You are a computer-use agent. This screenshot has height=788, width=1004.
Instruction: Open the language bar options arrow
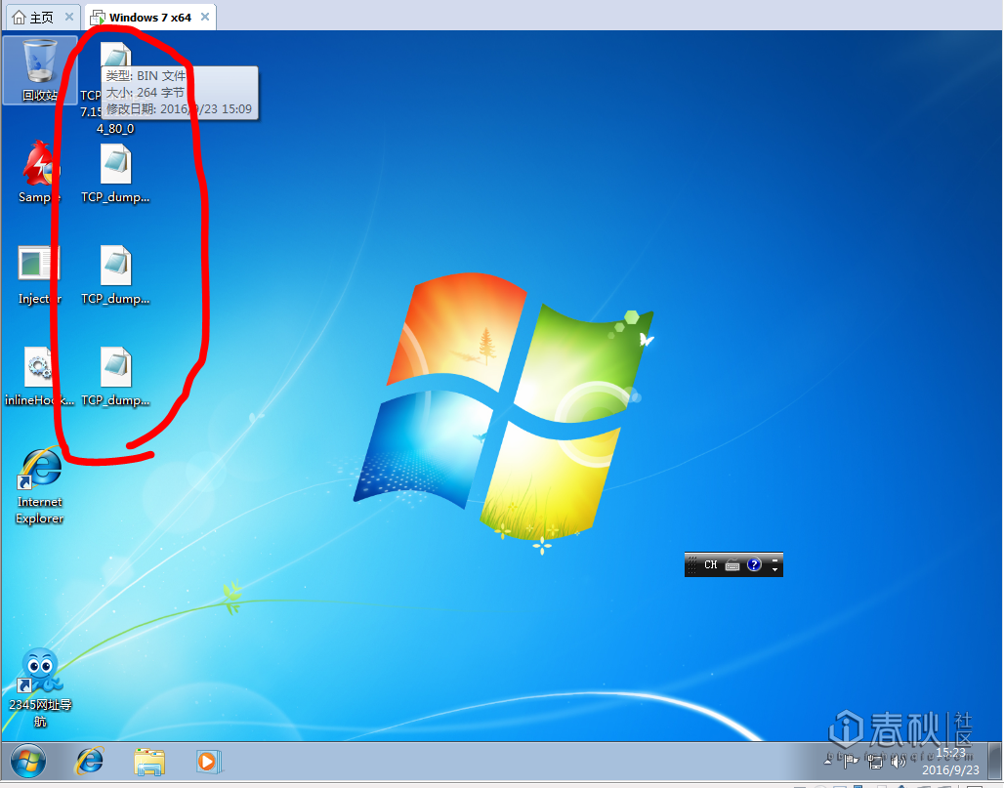(774, 569)
